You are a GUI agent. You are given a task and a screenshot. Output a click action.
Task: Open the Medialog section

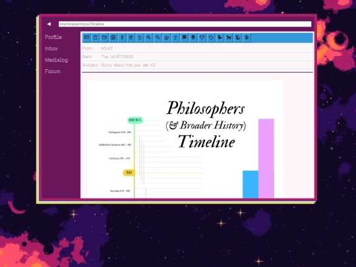click(56, 60)
